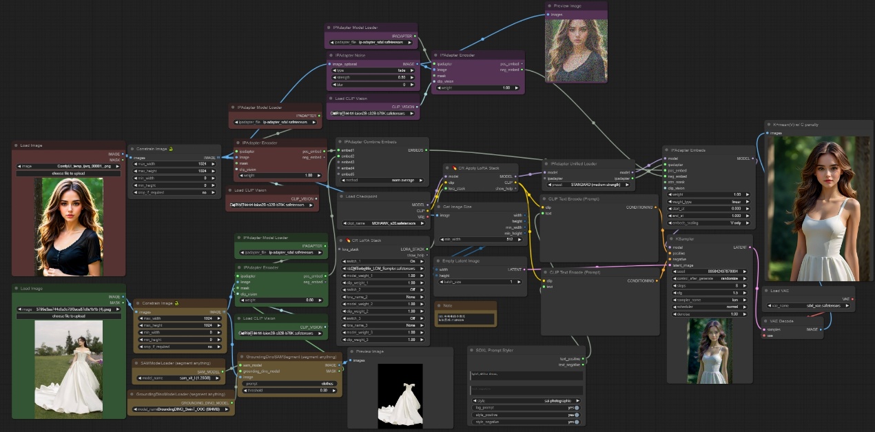
Task: Toggle style_positive in SDXL Prompt Styler
Action: pyautogui.click(x=576, y=415)
